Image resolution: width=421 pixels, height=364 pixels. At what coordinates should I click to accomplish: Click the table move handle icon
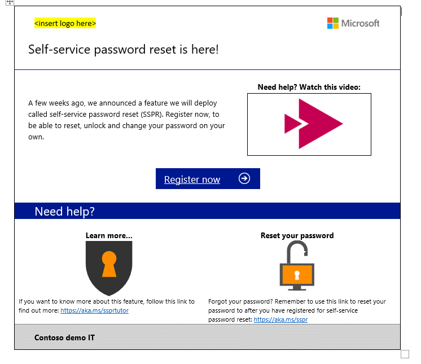coord(9,3)
